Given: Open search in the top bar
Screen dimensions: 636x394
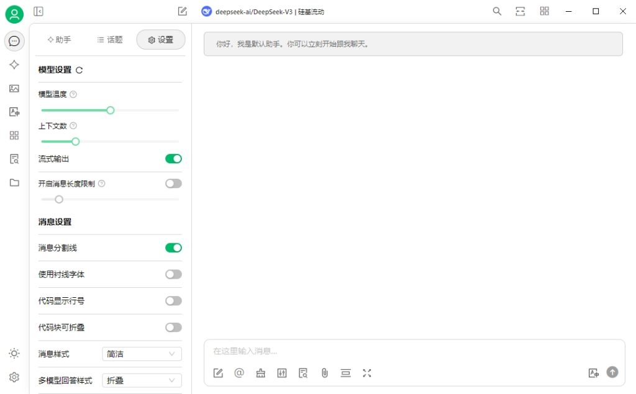Looking at the screenshot, I should click(497, 11).
